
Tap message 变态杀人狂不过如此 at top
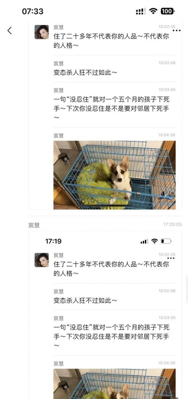click(85, 72)
